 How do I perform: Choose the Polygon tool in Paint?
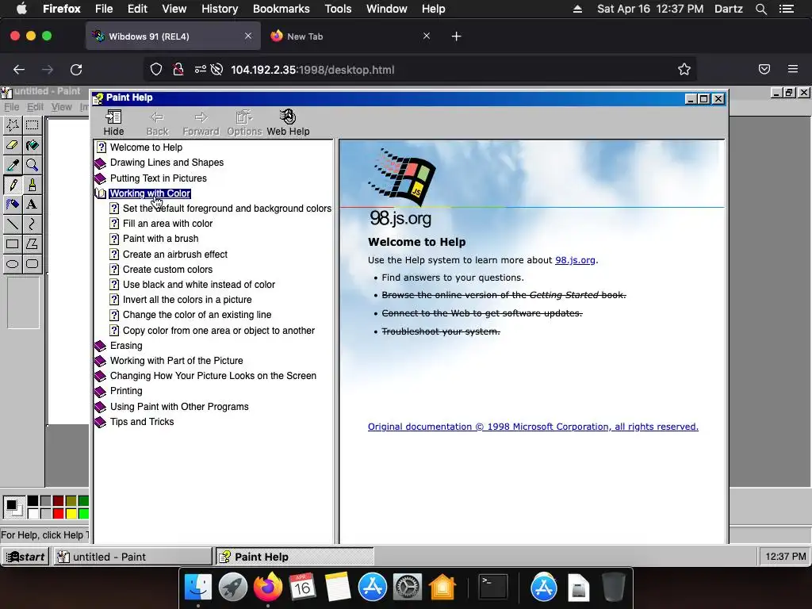coord(32,244)
